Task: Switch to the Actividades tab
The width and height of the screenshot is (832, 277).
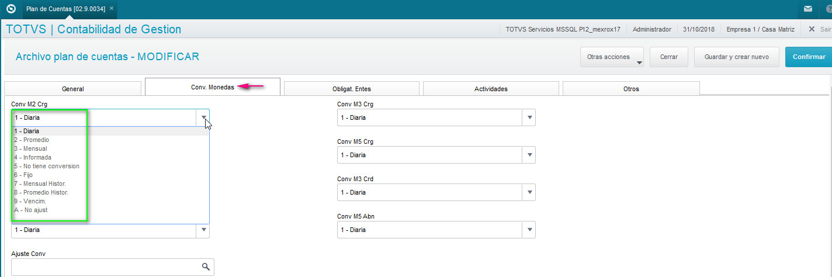Action: tap(491, 89)
